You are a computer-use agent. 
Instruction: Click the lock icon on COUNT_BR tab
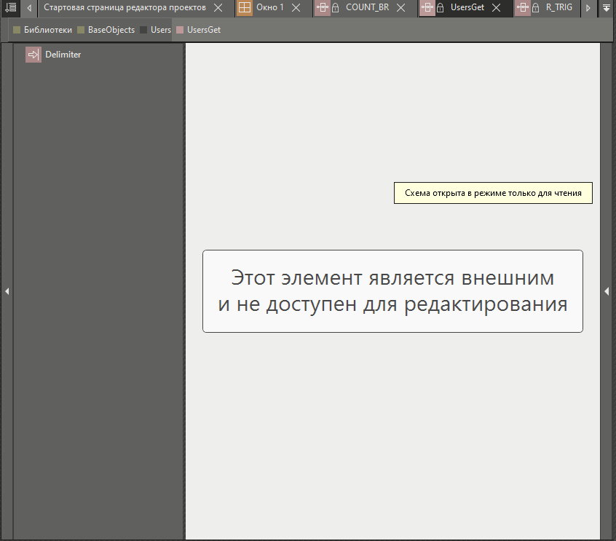pyautogui.click(x=335, y=9)
